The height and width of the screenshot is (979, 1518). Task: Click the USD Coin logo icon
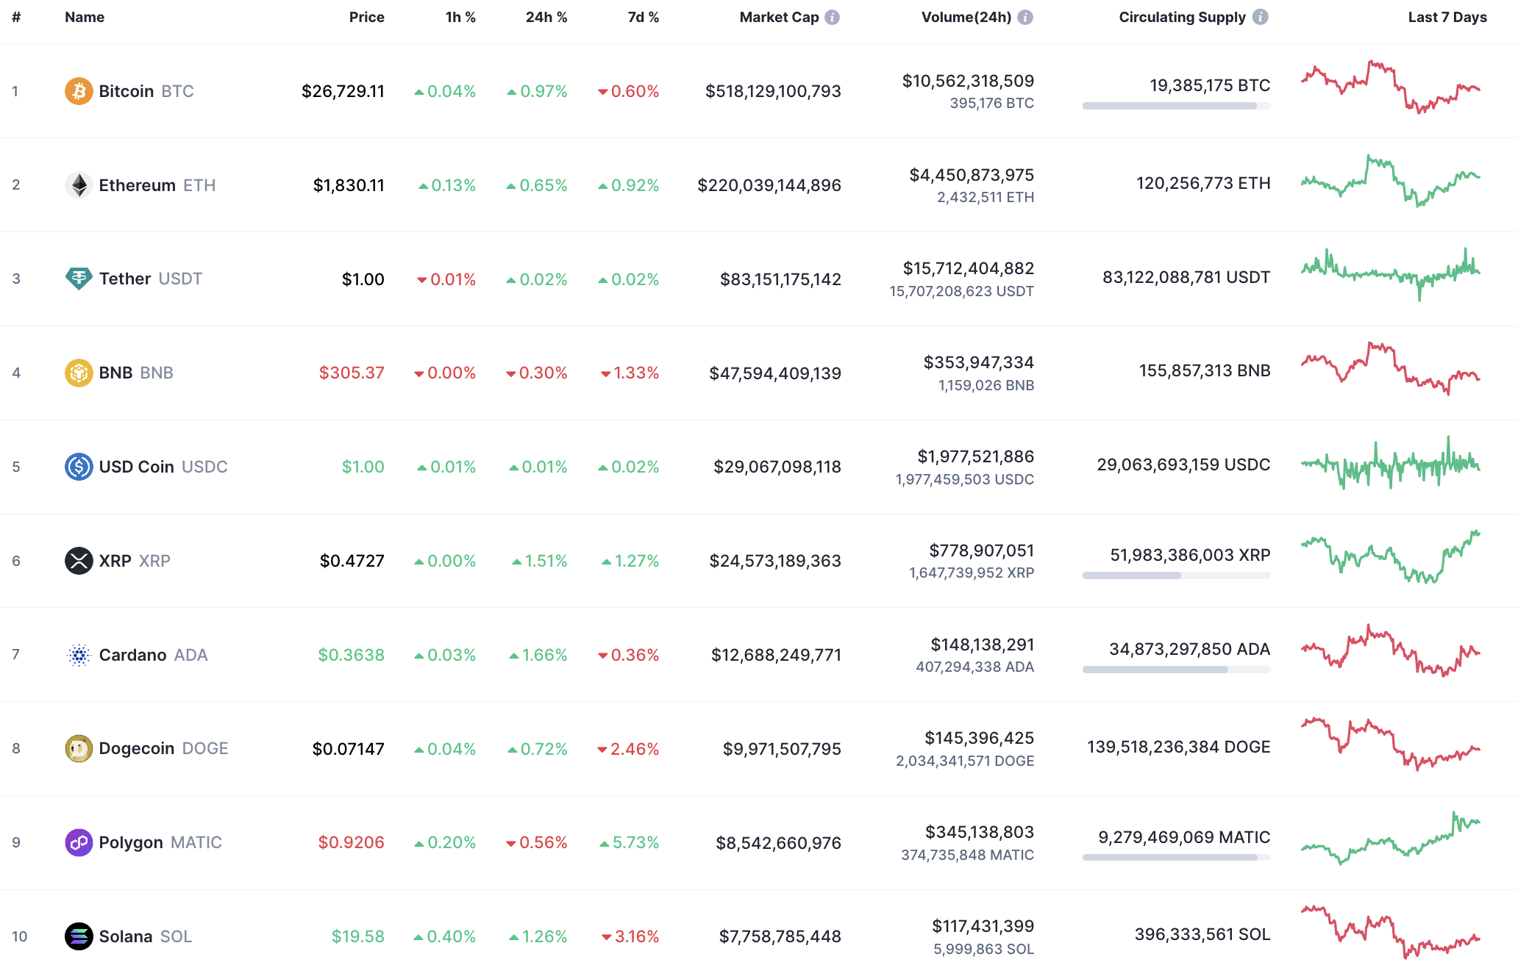(78, 466)
